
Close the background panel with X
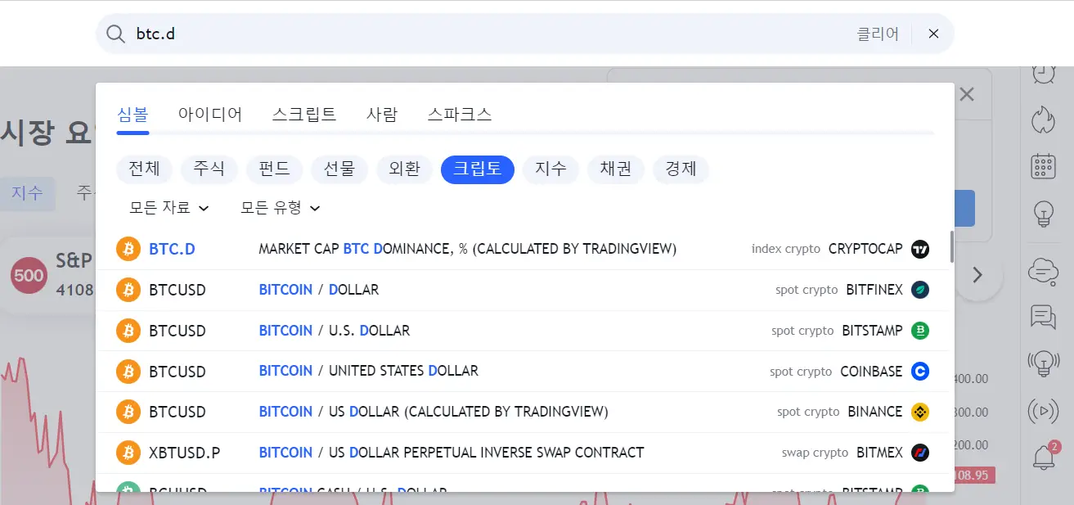pyautogui.click(x=967, y=94)
